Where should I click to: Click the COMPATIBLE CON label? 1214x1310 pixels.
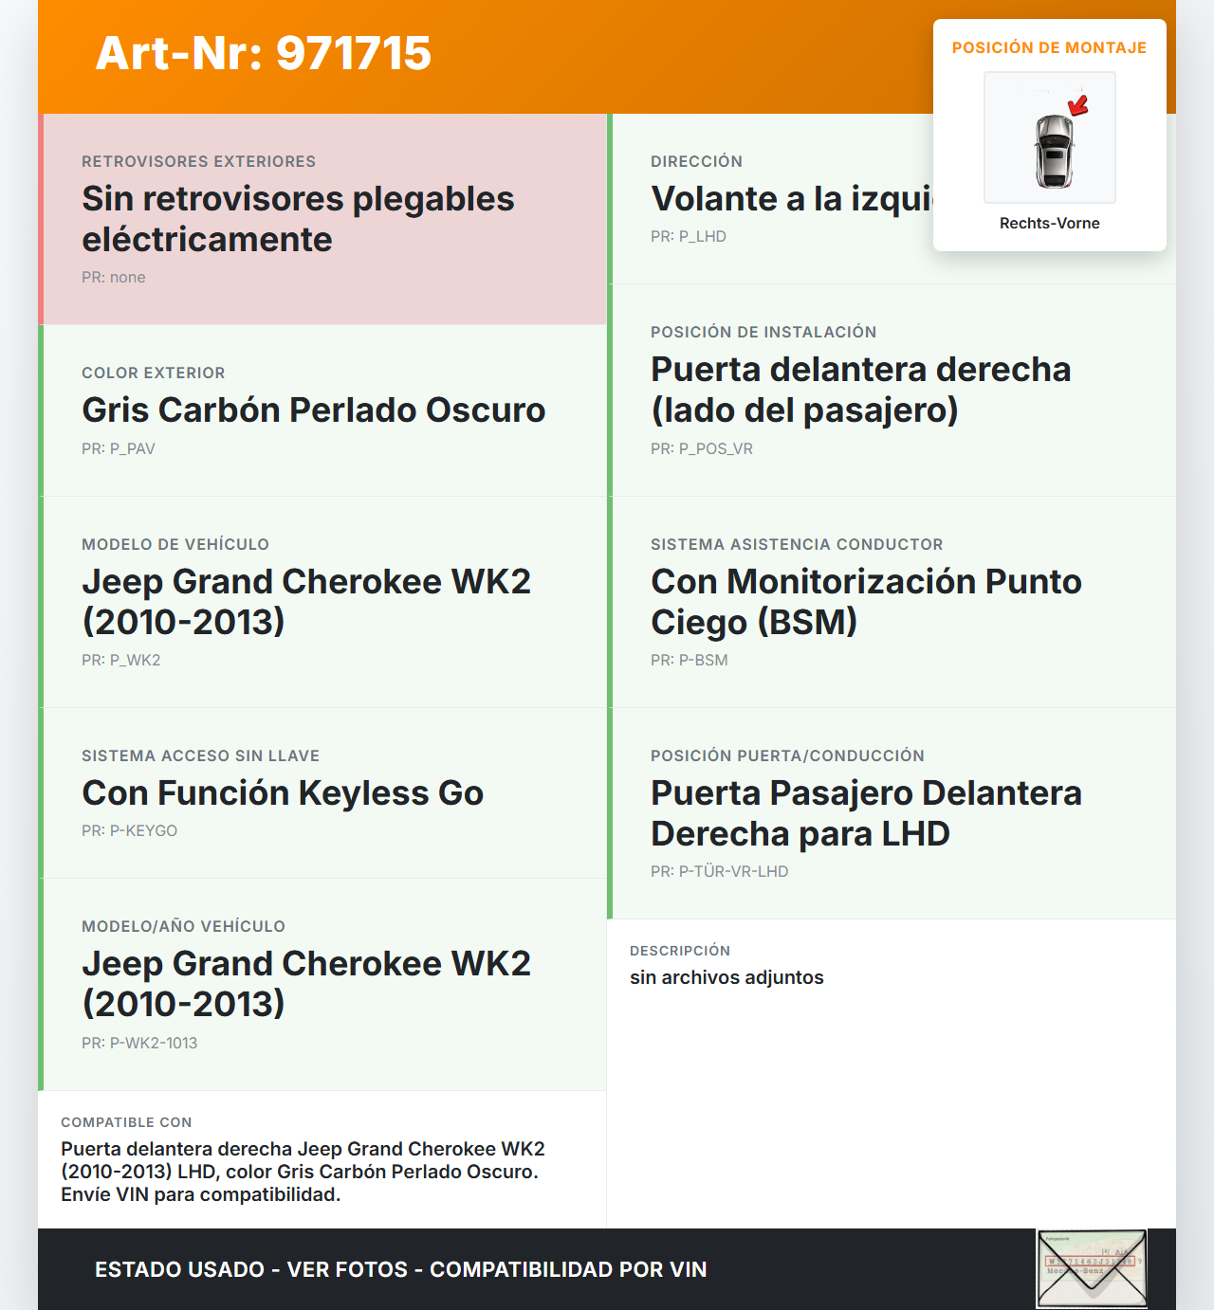coord(126,1122)
